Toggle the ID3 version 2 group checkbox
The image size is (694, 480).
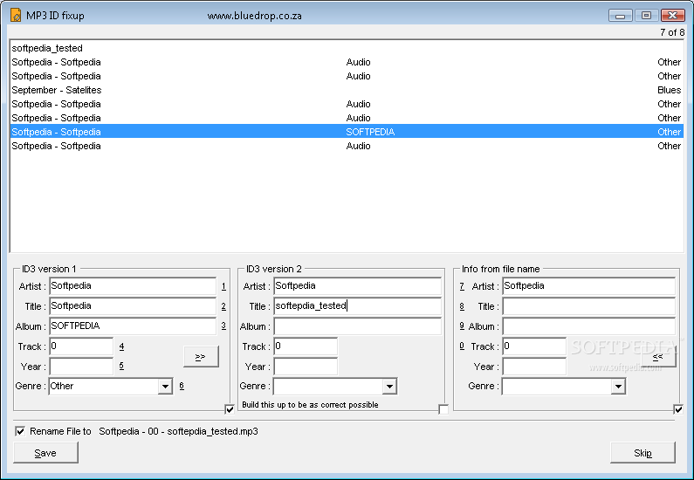tap(443, 409)
